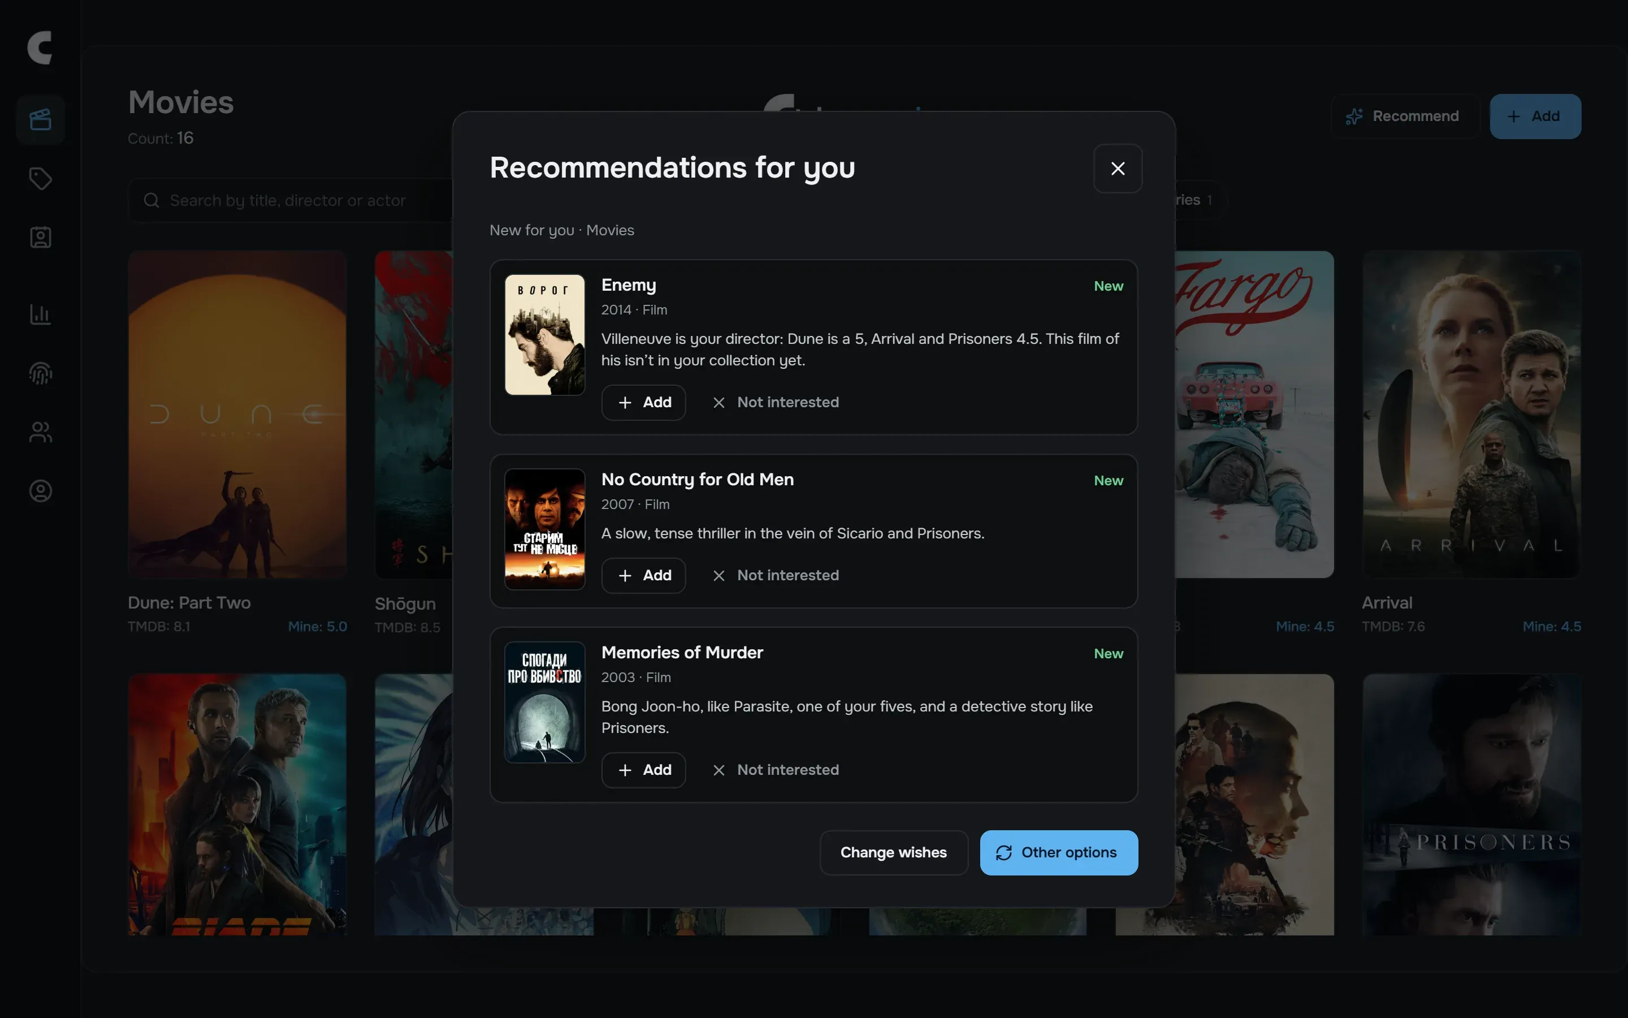1628x1018 pixels.
Task: Click Change wishes button
Action: pos(893,852)
